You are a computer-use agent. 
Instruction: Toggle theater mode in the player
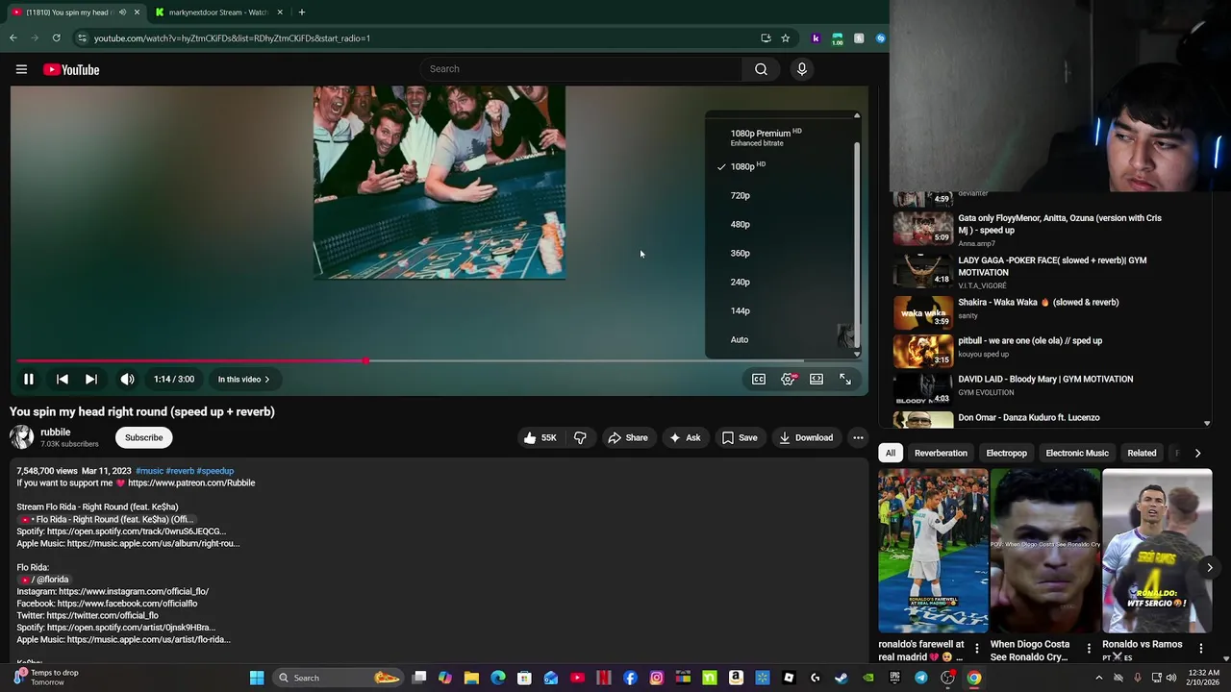click(816, 379)
